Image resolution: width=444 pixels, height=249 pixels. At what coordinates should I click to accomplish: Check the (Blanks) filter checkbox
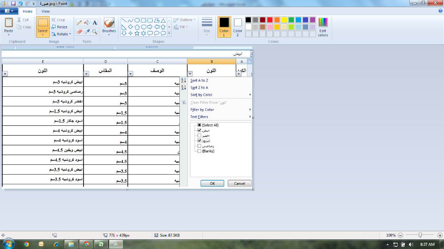point(199,151)
